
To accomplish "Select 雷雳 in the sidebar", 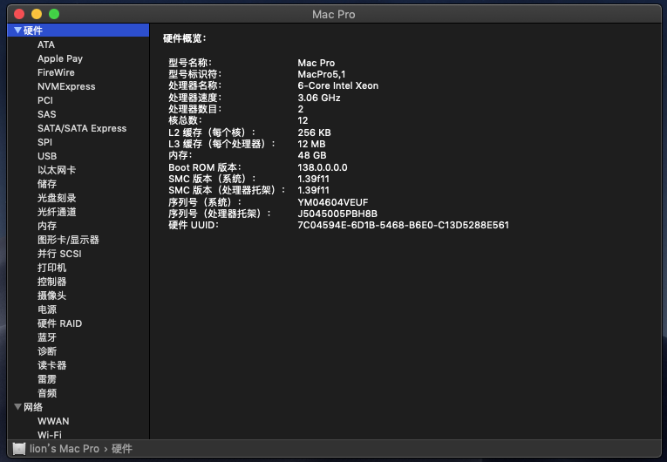I will point(47,379).
